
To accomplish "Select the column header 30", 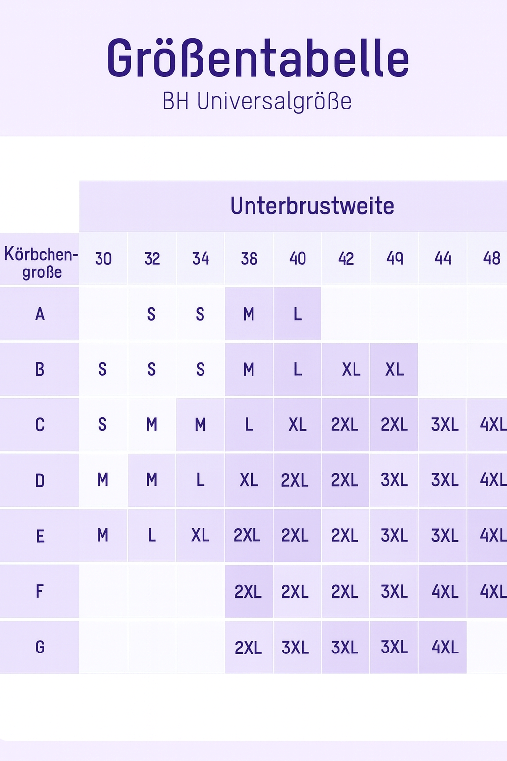I will (x=103, y=259).
